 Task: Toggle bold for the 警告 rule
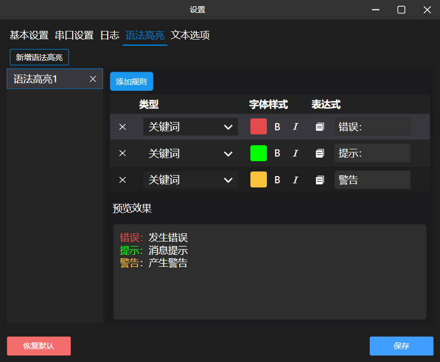(x=277, y=180)
